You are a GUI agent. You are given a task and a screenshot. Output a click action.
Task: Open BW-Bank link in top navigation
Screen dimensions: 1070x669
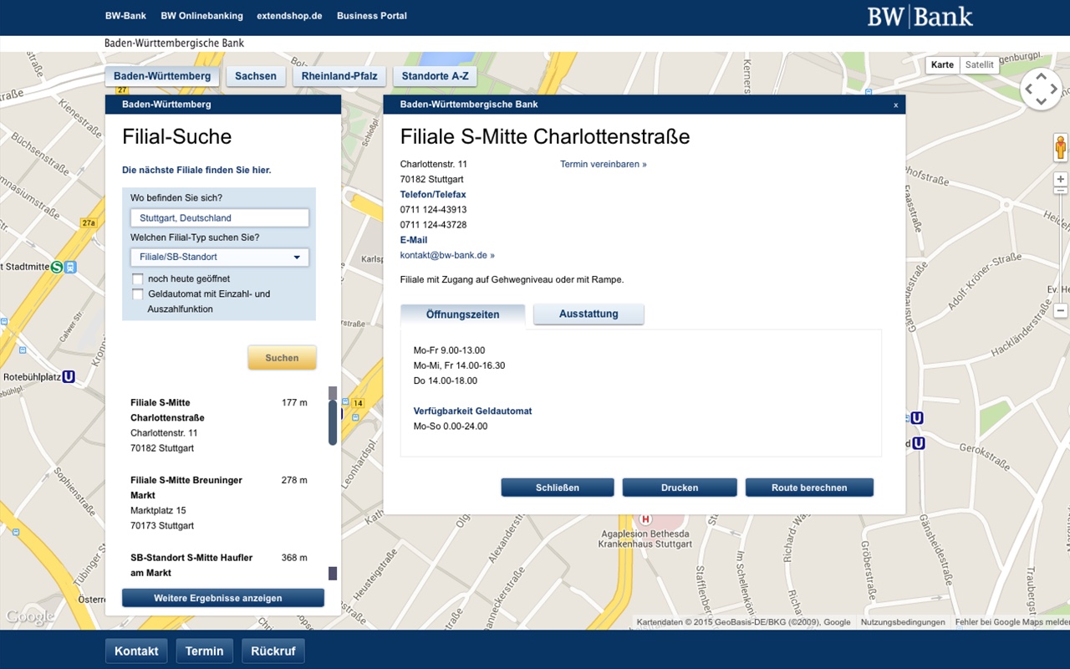tap(125, 16)
